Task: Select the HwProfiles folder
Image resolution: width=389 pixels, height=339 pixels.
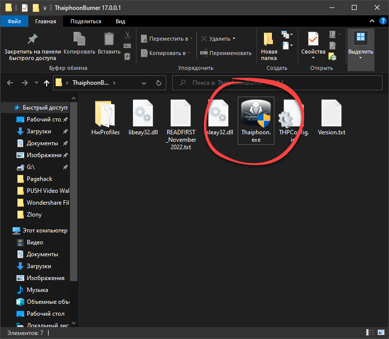Action: pos(105,118)
